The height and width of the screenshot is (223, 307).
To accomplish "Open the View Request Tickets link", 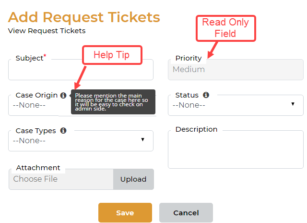I will coord(47,31).
